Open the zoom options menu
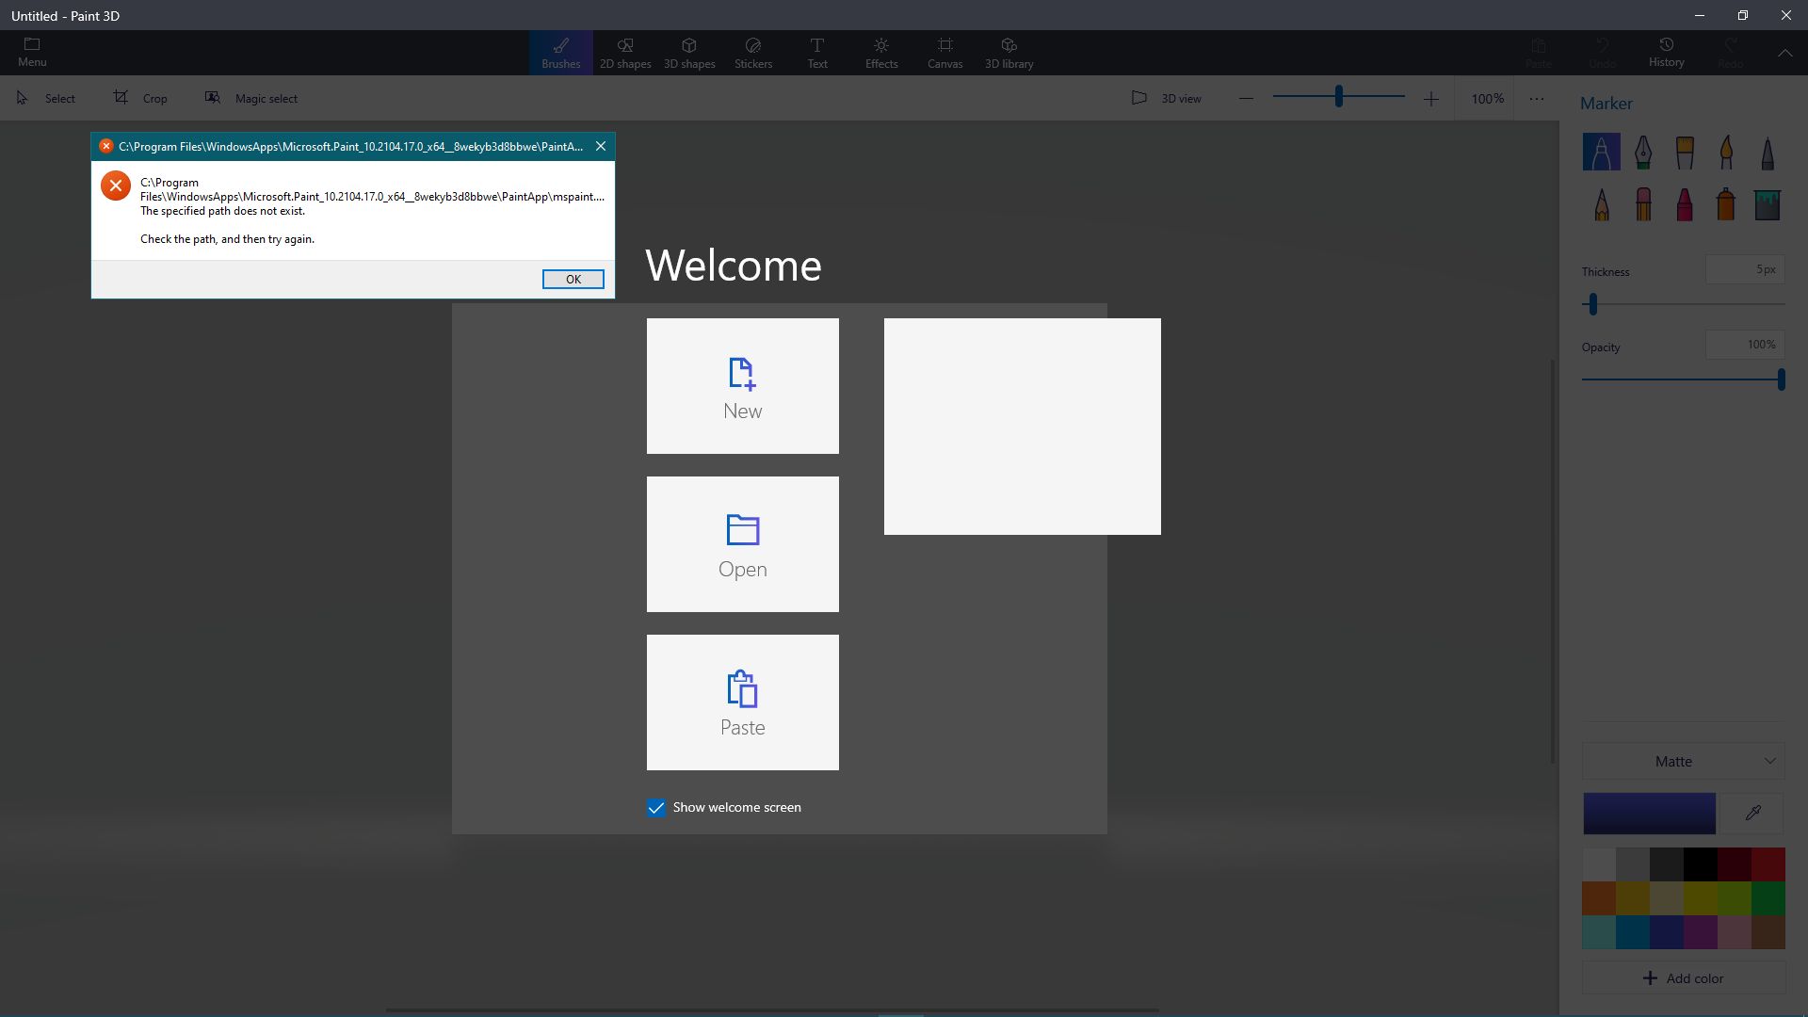Viewport: 1808px width, 1017px height. pos(1537,98)
